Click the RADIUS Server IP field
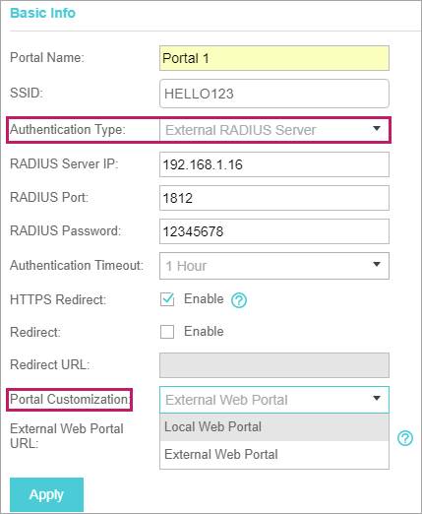The height and width of the screenshot is (514, 422). tap(274, 164)
